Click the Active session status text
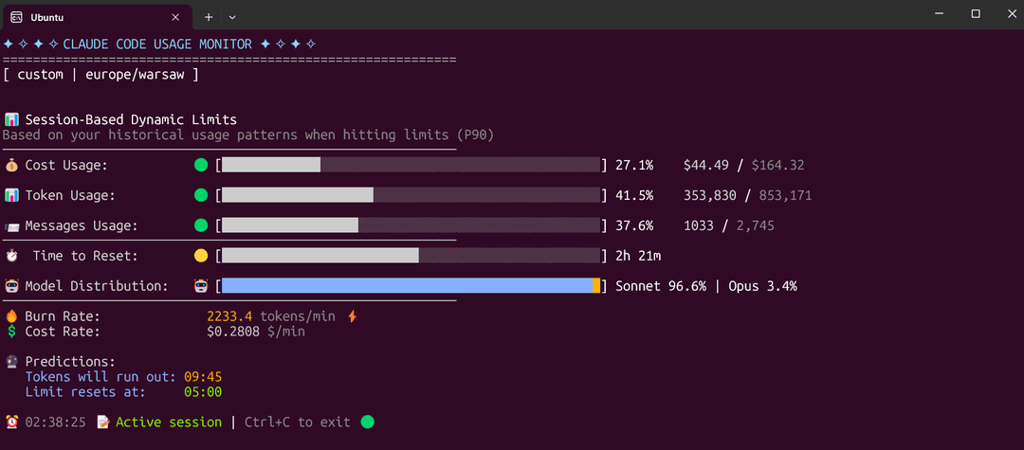The height and width of the screenshot is (450, 1024). [169, 422]
